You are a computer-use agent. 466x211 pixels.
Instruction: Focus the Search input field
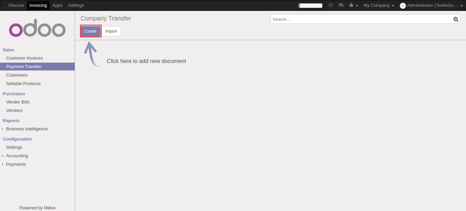pyautogui.click(x=362, y=19)
